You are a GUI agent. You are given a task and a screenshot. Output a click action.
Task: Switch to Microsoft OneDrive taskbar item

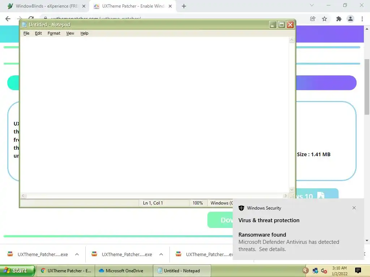[124, 271]
